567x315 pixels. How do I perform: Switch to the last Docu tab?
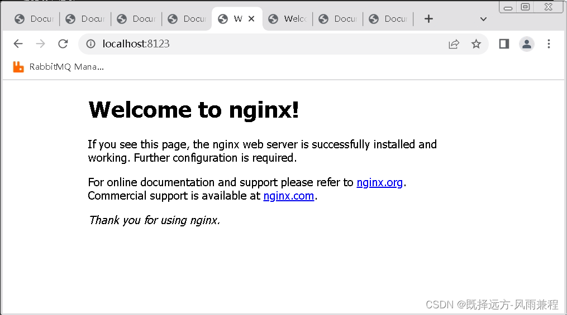[x=388, y=19]
